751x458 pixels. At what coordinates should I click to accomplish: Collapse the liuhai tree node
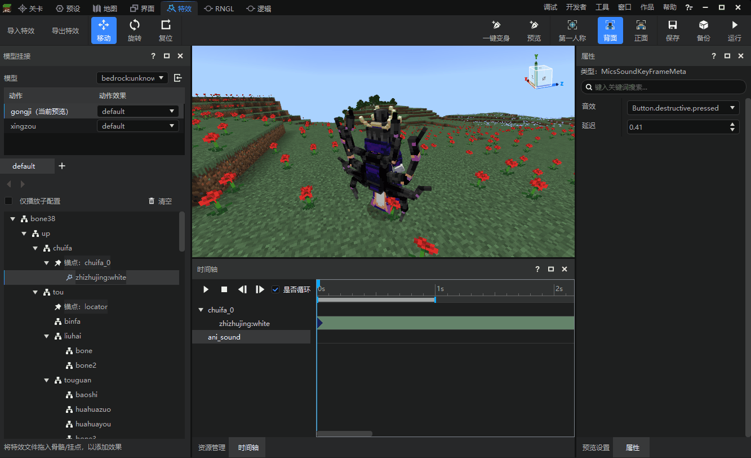47,336
